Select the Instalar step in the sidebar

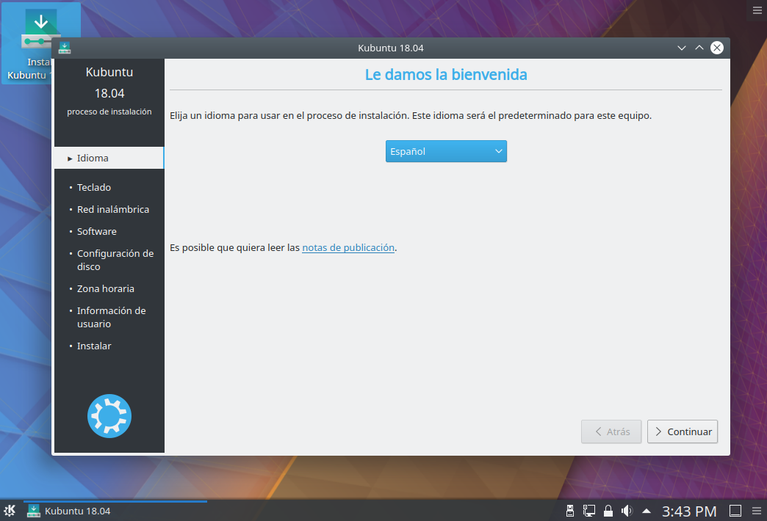click(x=94, y=346)
